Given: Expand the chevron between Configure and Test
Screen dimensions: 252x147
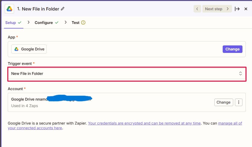Looking at the screenshot, I should coord(65,22).
